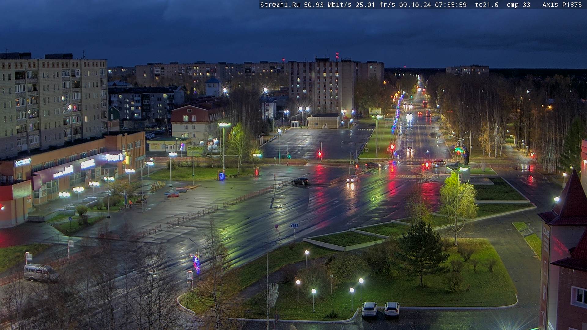Select the date stamp 09.10.24
The image size is (587, 330).
pyautogui.click(x=415, y=5)
